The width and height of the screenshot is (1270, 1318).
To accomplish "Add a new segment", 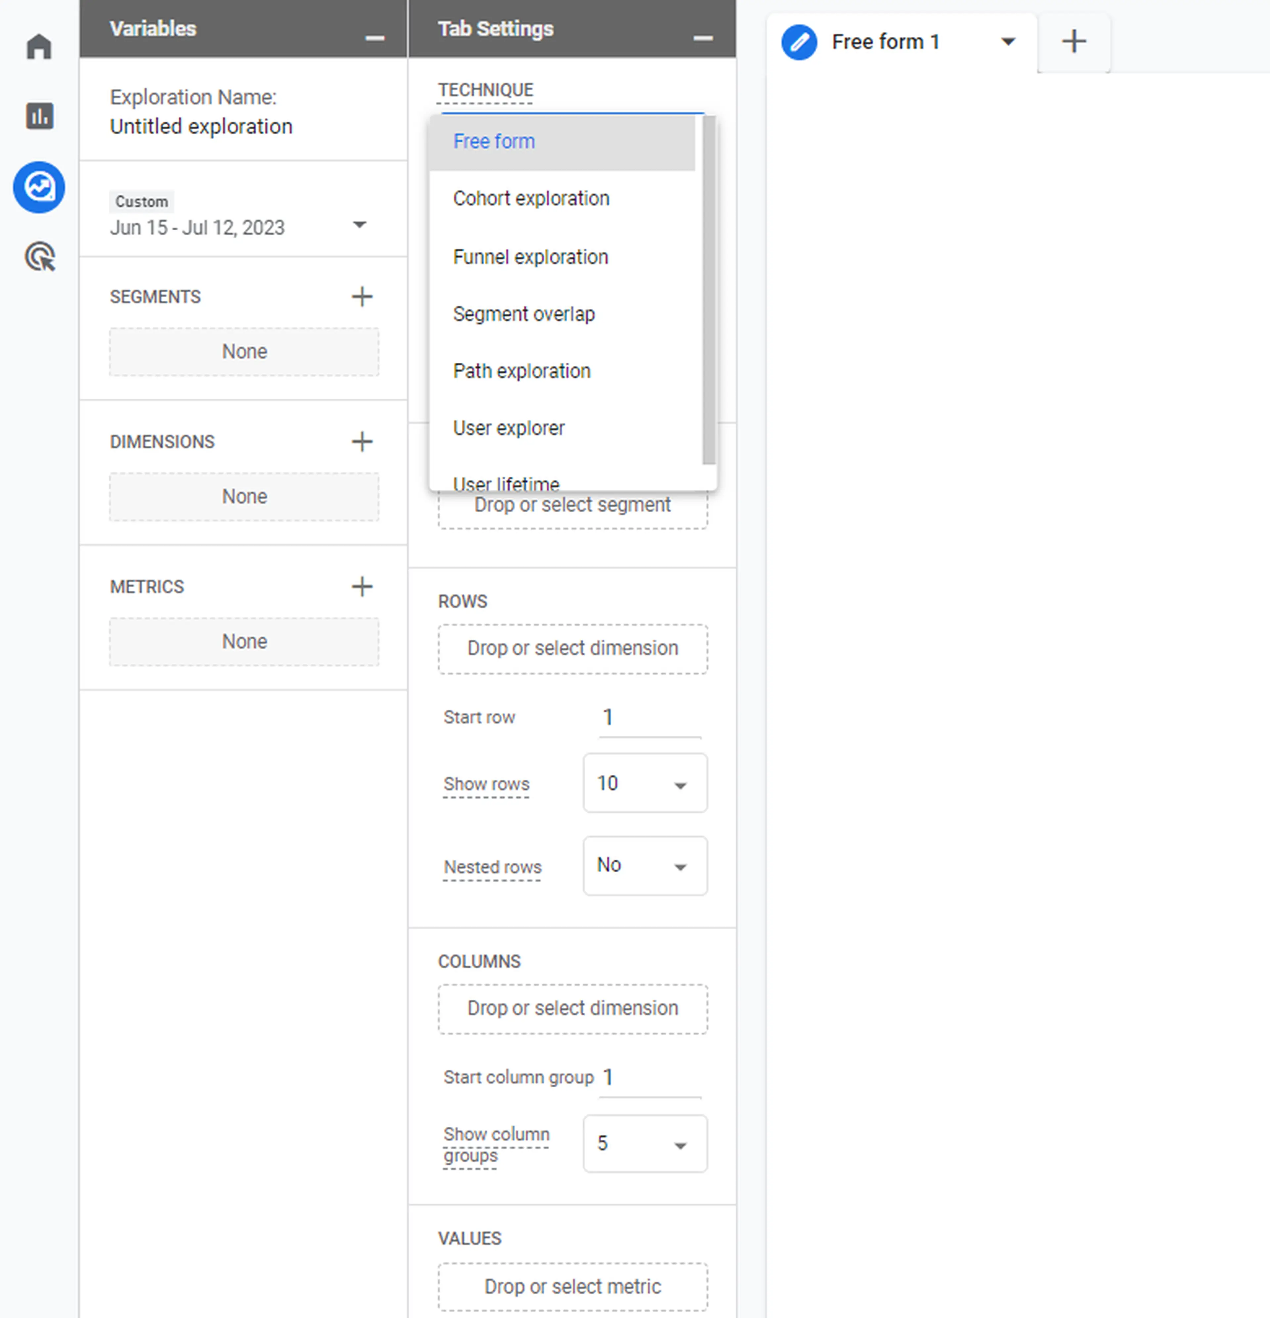I will pyautogui.click(x=362, y=296).
